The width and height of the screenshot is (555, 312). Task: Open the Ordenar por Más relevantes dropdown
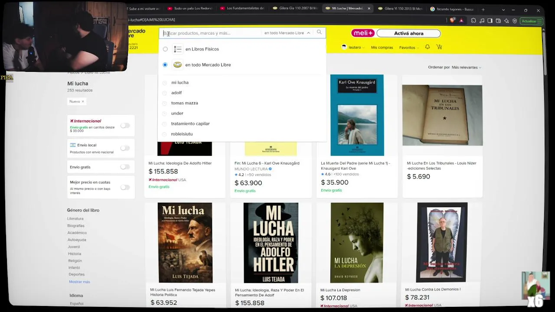coord(466,68)
